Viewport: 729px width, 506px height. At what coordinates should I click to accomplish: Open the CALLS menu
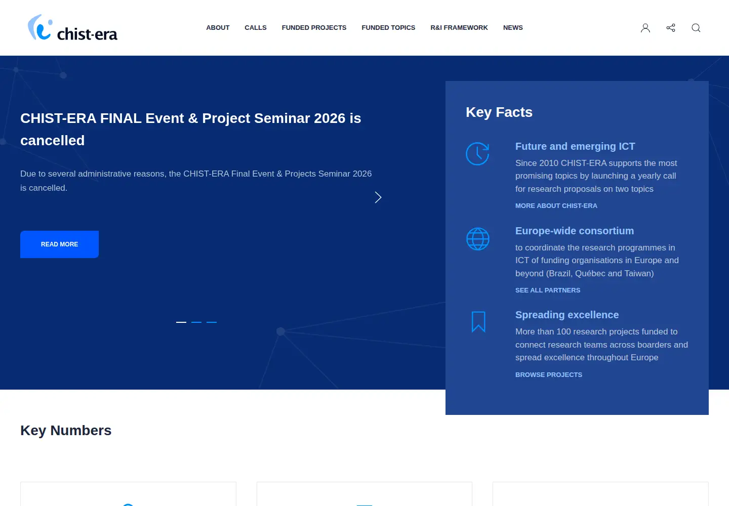256,28
